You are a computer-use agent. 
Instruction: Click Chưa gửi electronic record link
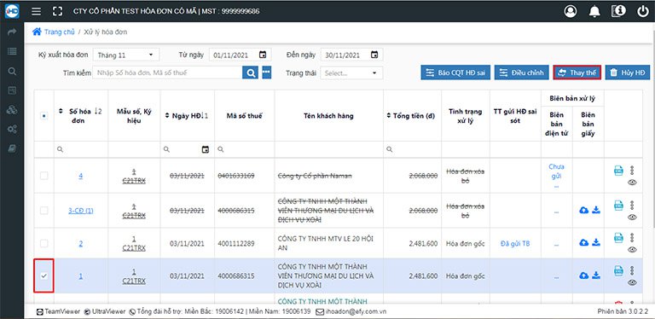coord(556,171)
